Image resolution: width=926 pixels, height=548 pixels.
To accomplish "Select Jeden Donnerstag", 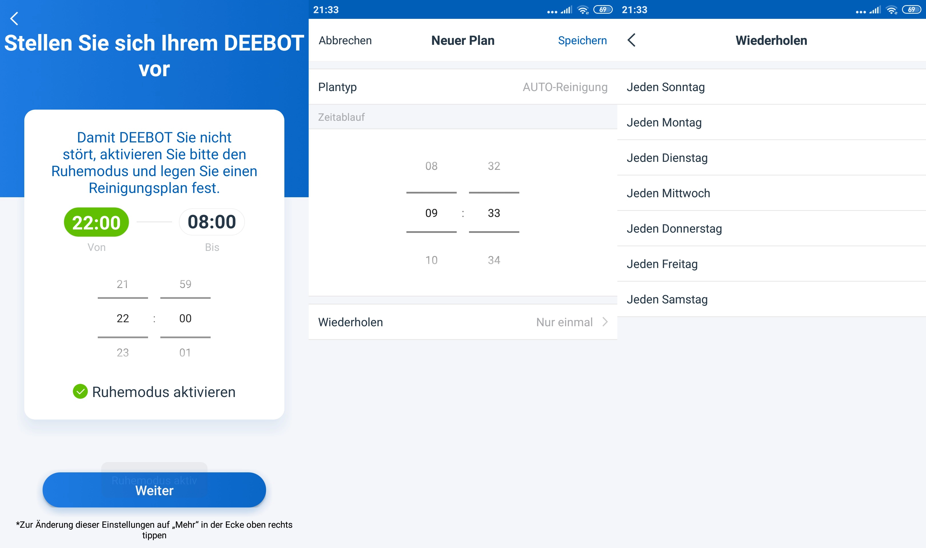I will [771, 229].
